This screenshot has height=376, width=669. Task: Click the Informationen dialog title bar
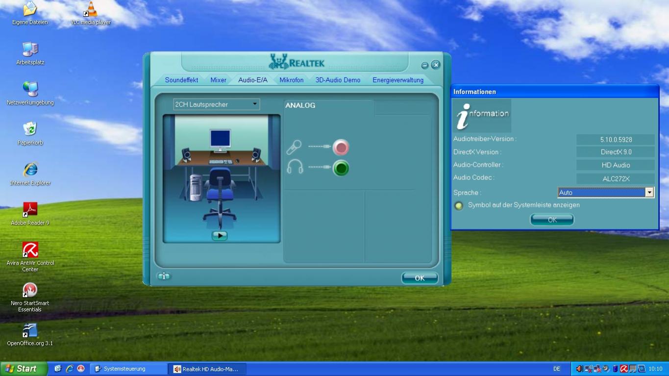coord(555,92)
